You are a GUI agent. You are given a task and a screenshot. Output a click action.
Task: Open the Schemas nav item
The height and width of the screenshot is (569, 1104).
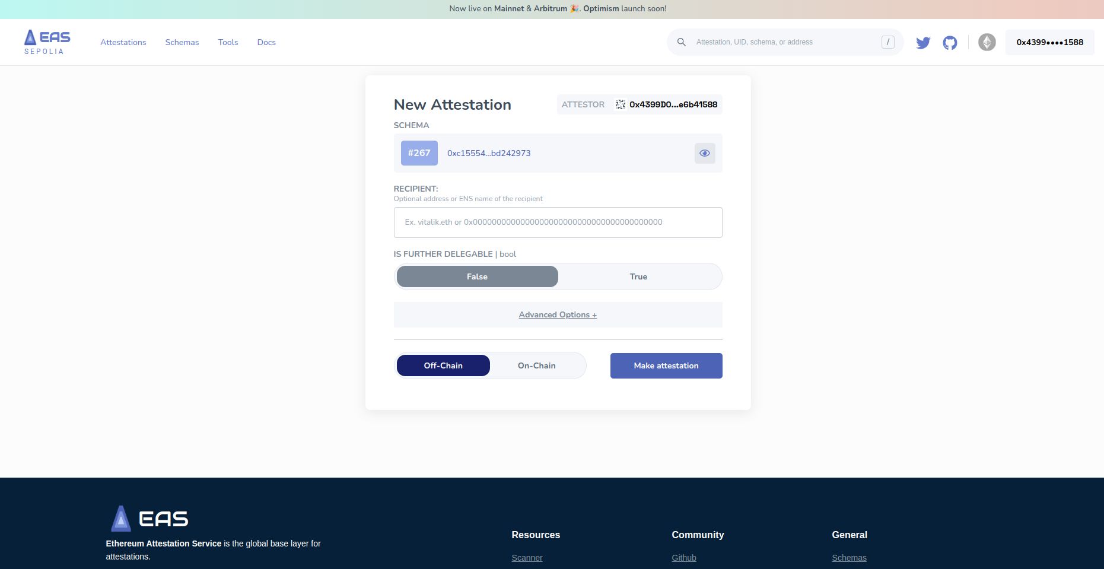click(182, 42)
